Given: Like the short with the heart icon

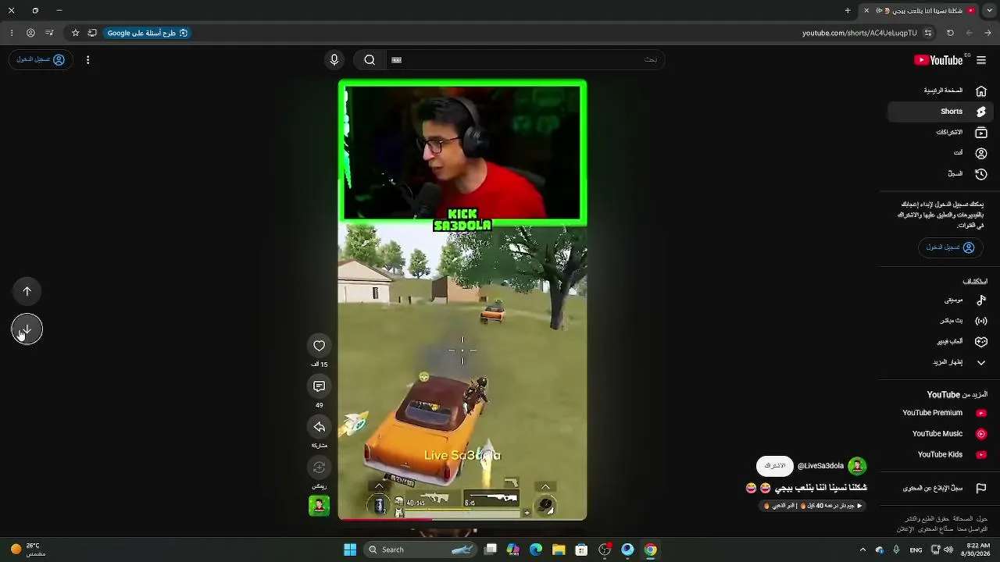Looking at the screenshot, I should pos(319,346).
